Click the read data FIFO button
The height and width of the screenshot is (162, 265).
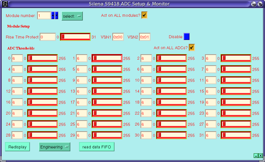[97, 147]
